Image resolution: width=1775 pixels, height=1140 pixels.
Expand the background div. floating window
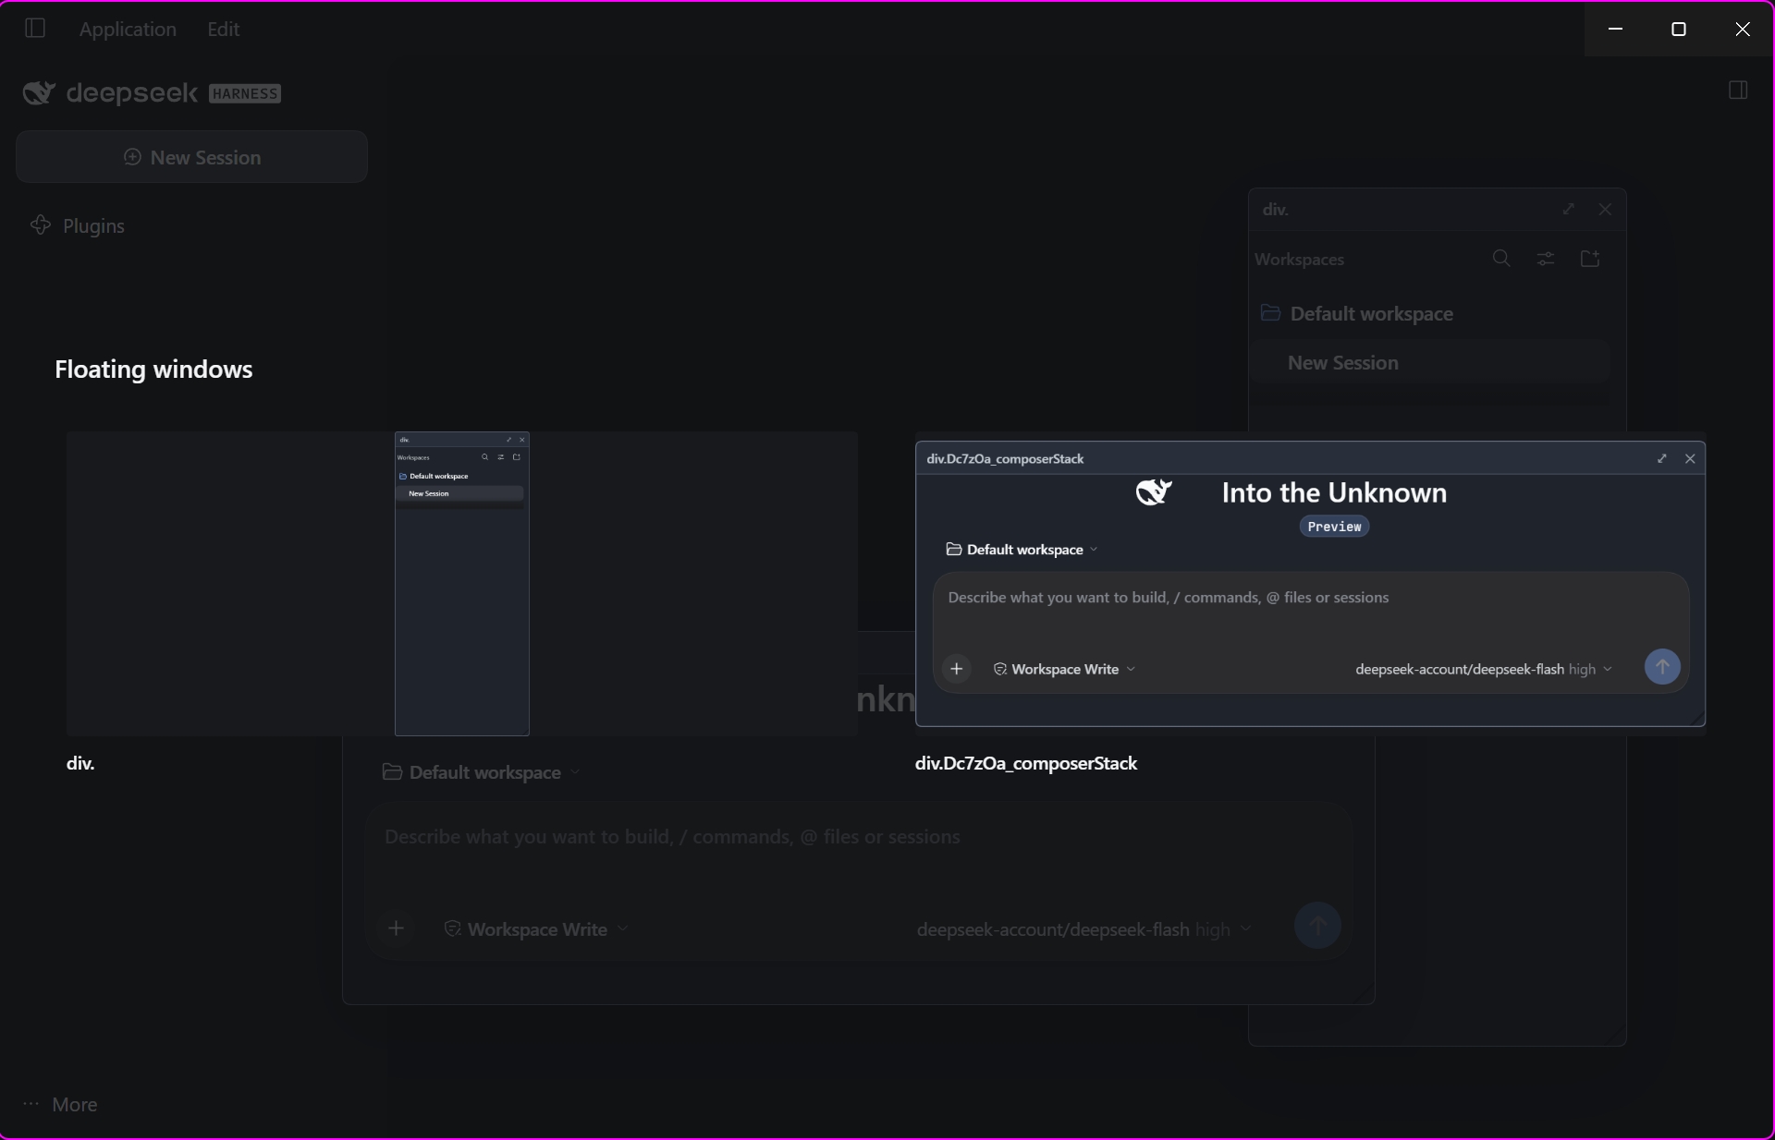[x=1569, y=210]
